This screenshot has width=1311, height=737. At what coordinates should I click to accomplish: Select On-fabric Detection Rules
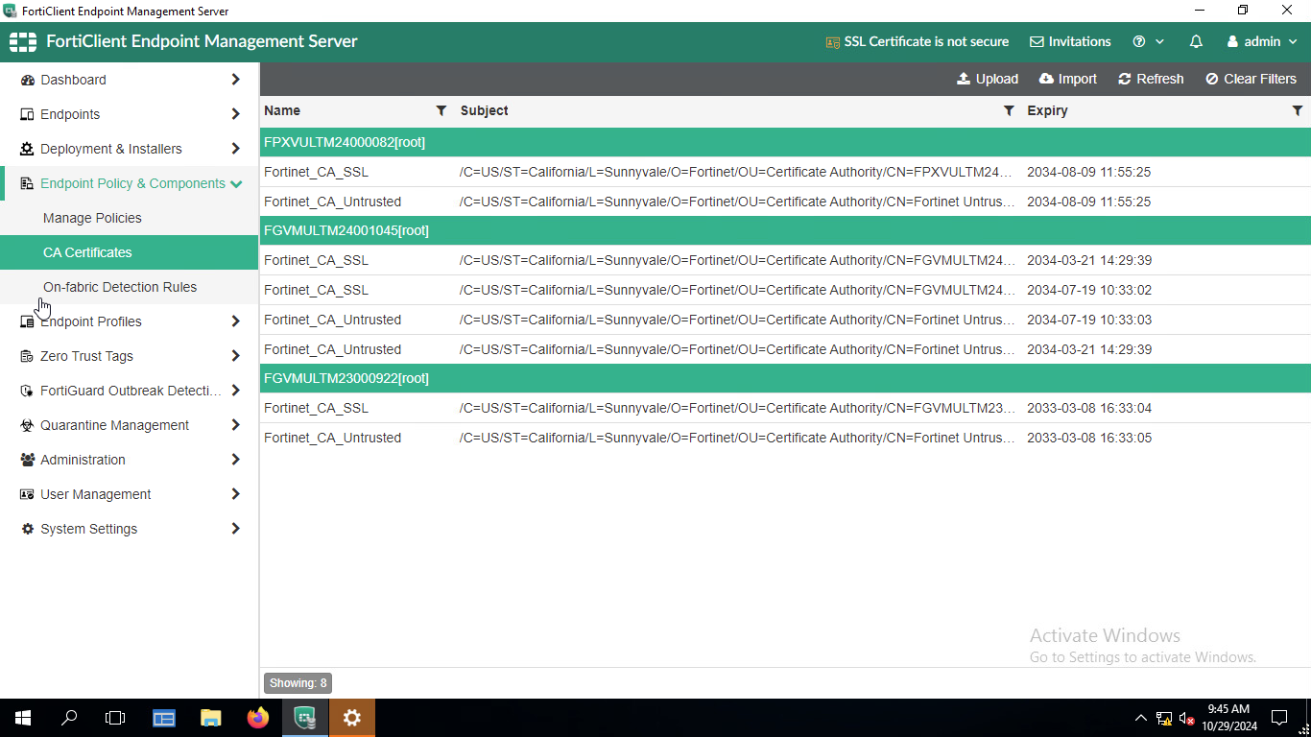[x=118, y=287]
